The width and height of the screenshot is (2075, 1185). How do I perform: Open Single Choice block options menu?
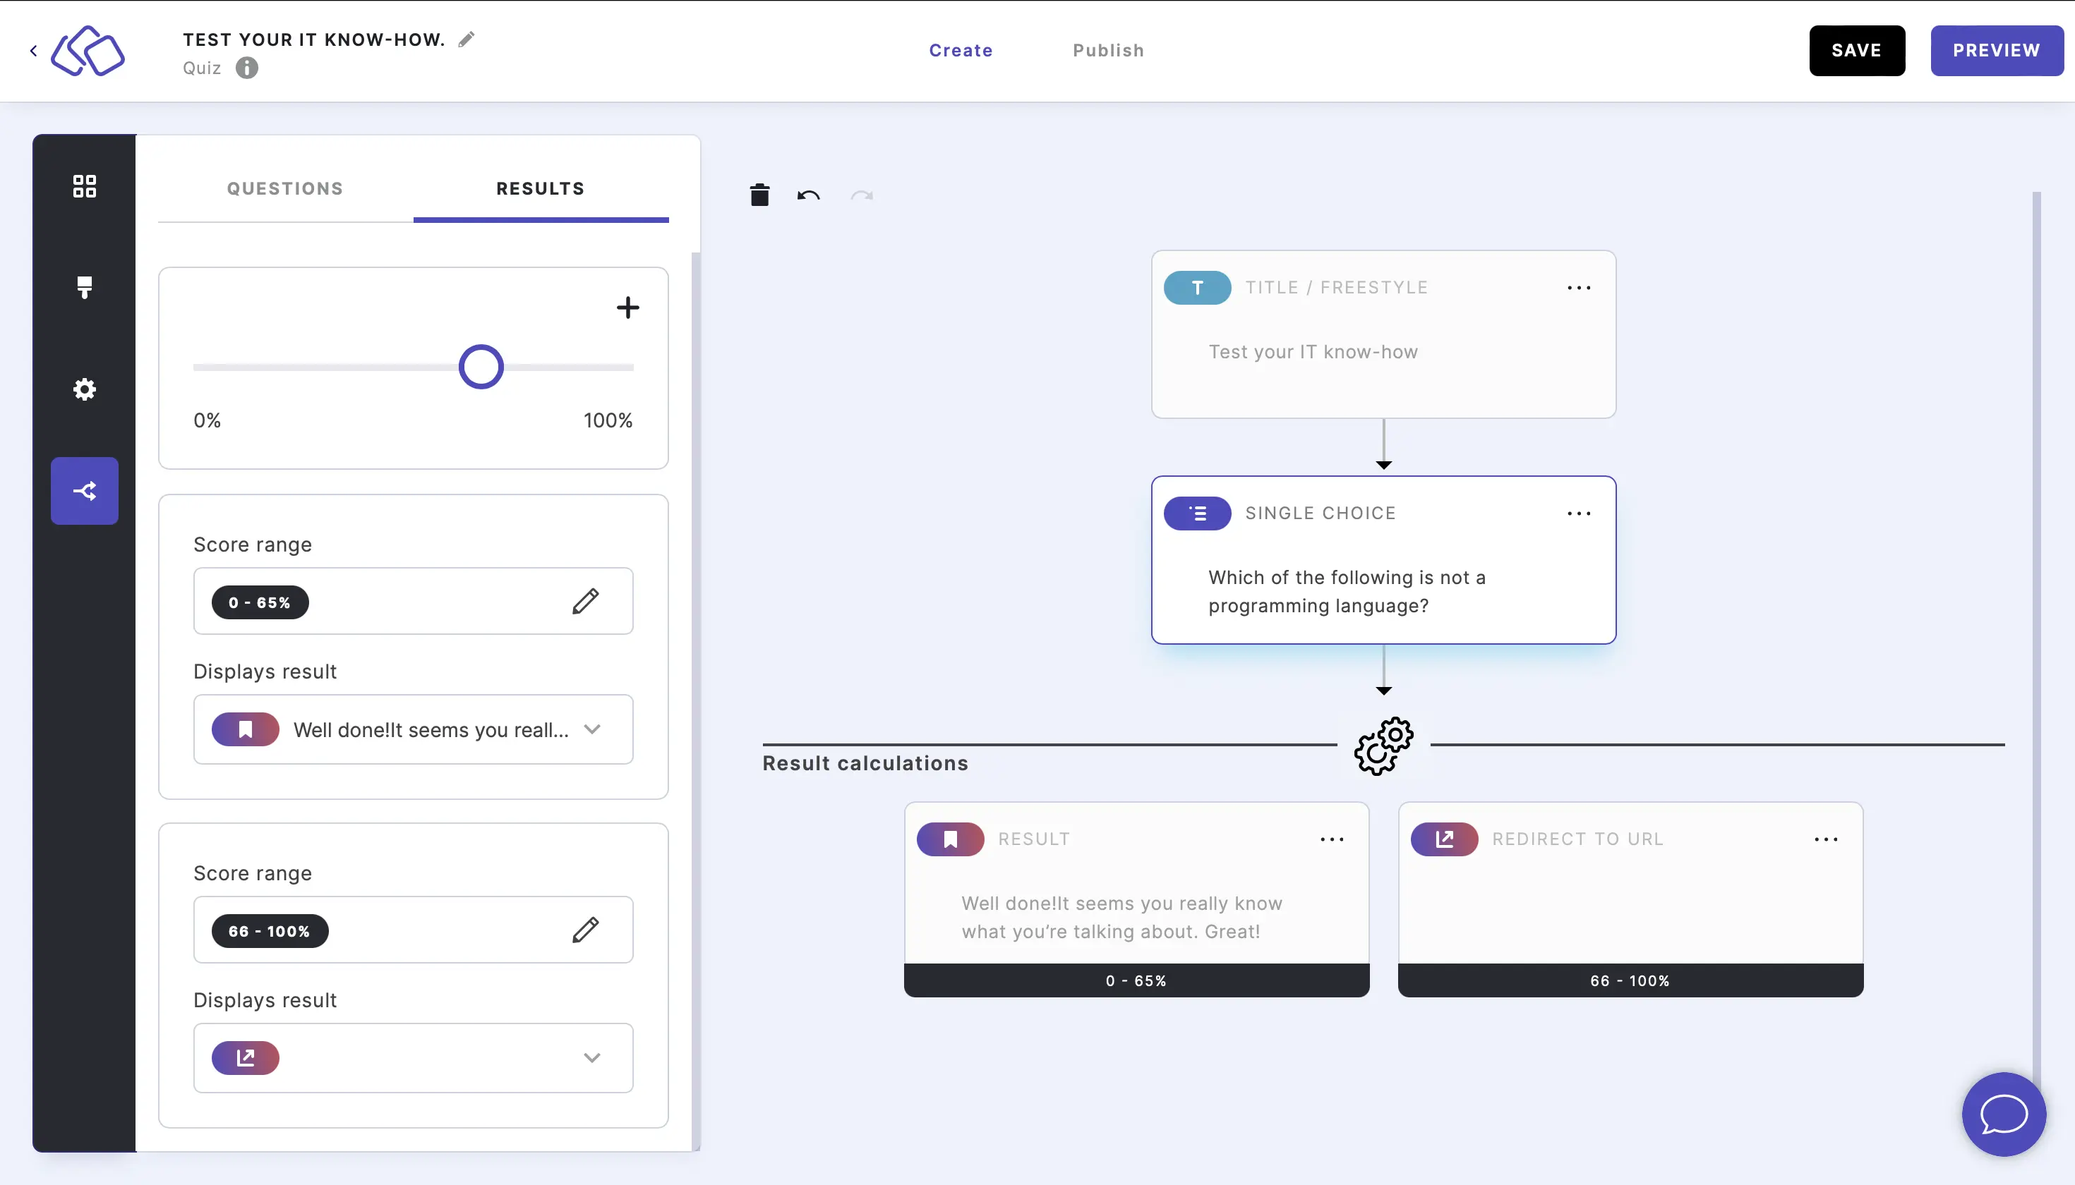[x=1579, y=513]
